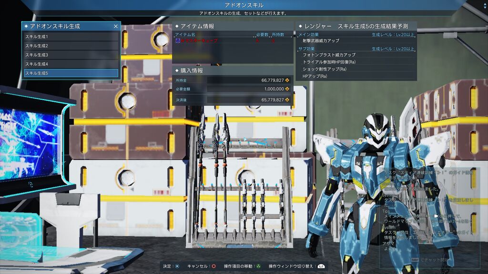Click the cross button icon next to 決定
This screenshot has width=488, height=274.
click(x=177, y=266)
